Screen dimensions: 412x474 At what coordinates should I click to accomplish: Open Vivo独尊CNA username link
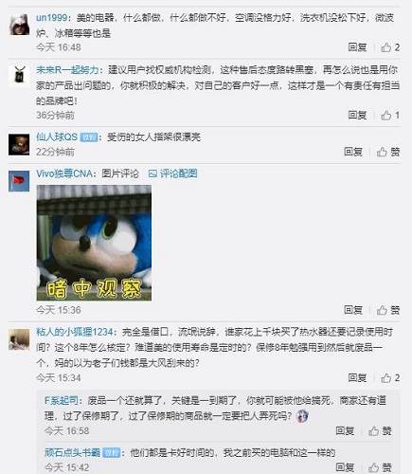point(64,173)
